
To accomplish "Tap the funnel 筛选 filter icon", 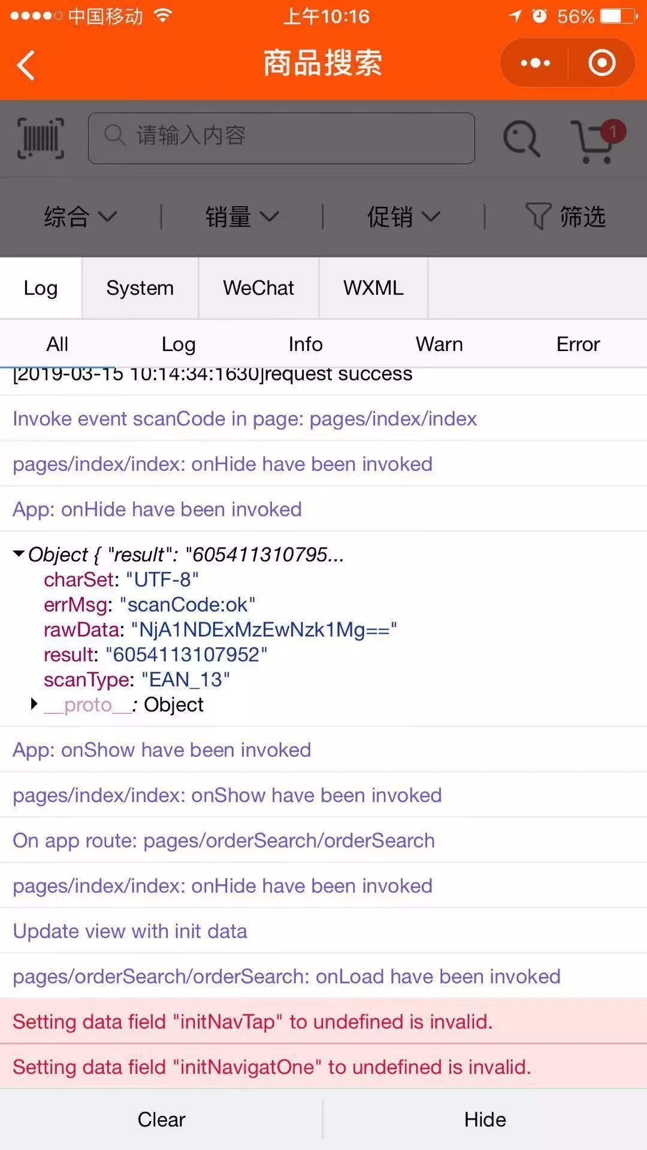I will (x=537, y=216).
